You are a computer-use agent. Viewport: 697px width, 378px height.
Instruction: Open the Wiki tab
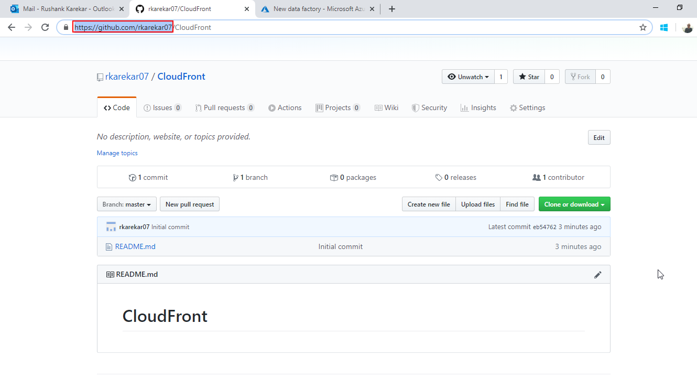[387, 107]
